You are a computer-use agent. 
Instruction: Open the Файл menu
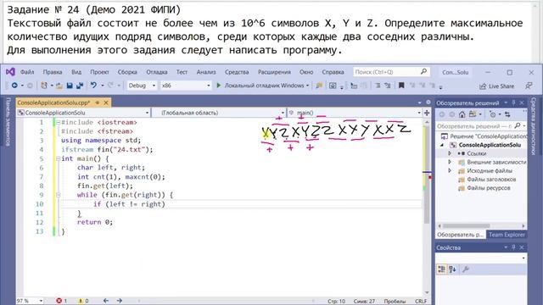[27, 72]
